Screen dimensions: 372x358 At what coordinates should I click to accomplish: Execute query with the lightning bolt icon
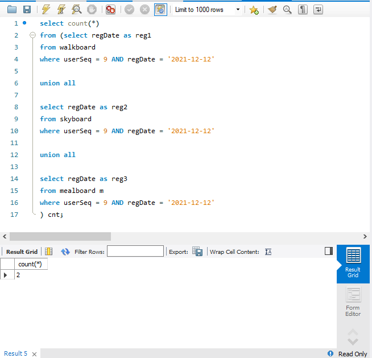(x=46, y=10)
